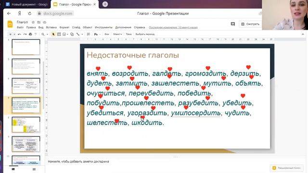Click Выбрать переход transition button

145,34
